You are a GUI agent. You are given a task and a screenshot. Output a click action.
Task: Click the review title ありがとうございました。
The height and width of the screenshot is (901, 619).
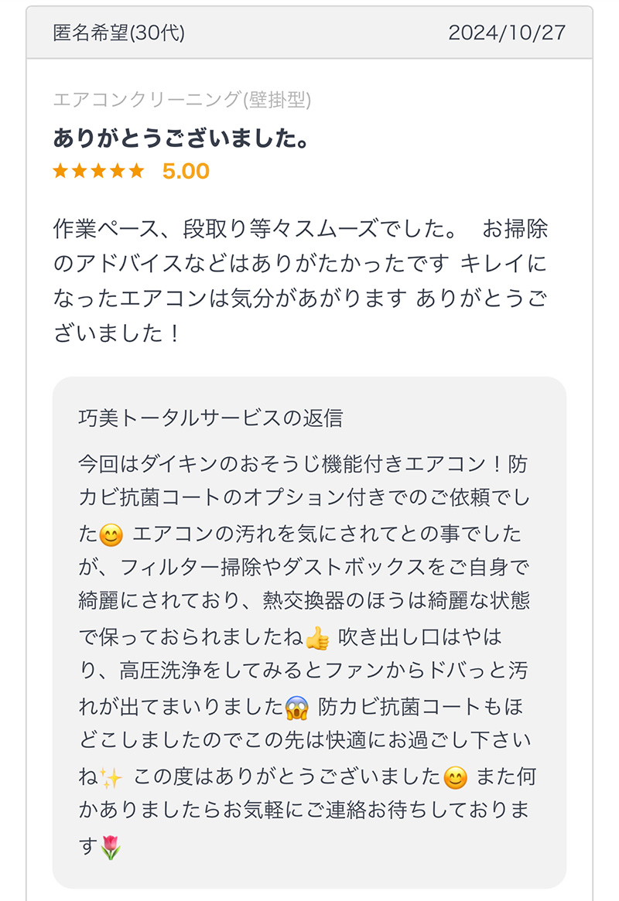coord(182,138)
